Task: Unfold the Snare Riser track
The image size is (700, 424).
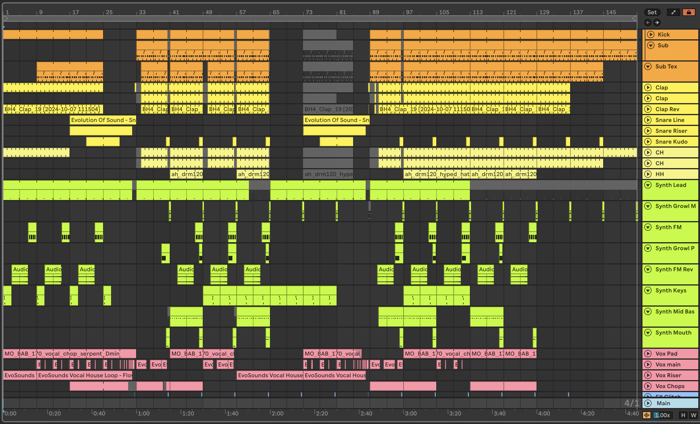Action: click(x=648, y=131)
